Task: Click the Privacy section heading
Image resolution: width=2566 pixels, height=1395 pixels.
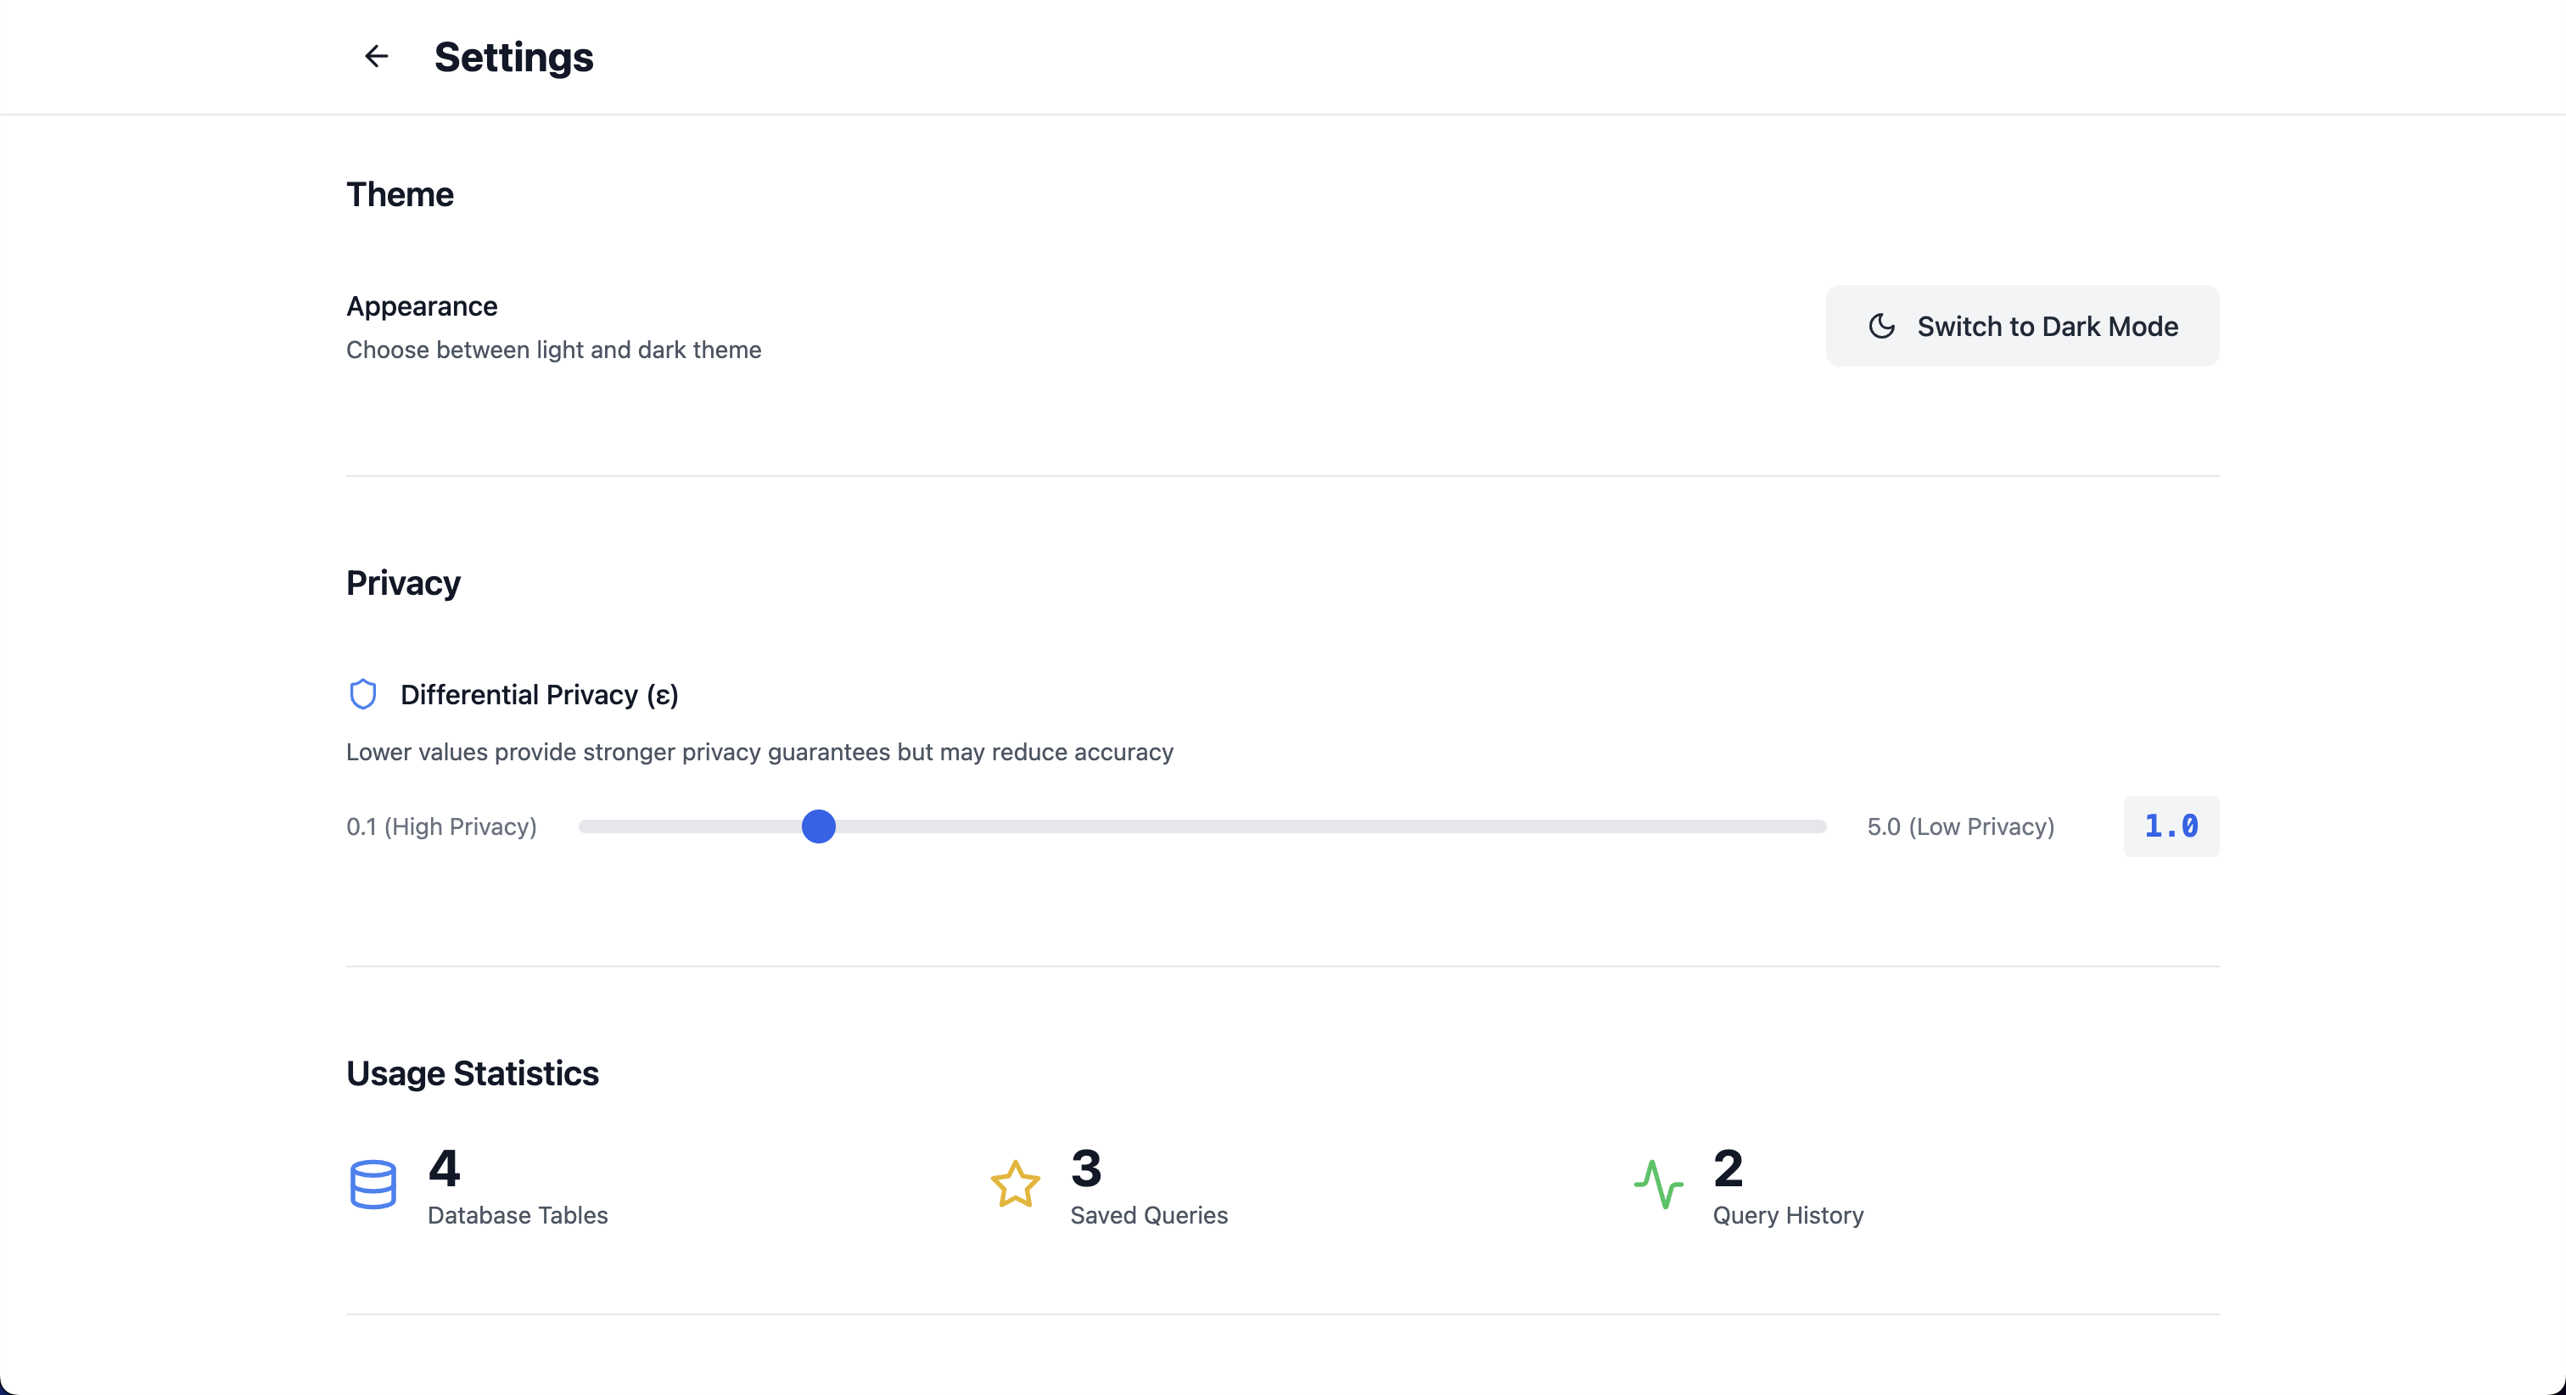Action: (x=402, y=583)
